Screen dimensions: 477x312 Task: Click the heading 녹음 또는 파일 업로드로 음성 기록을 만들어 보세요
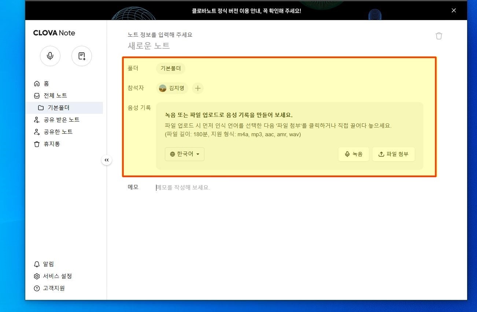(x=229, y=115)
